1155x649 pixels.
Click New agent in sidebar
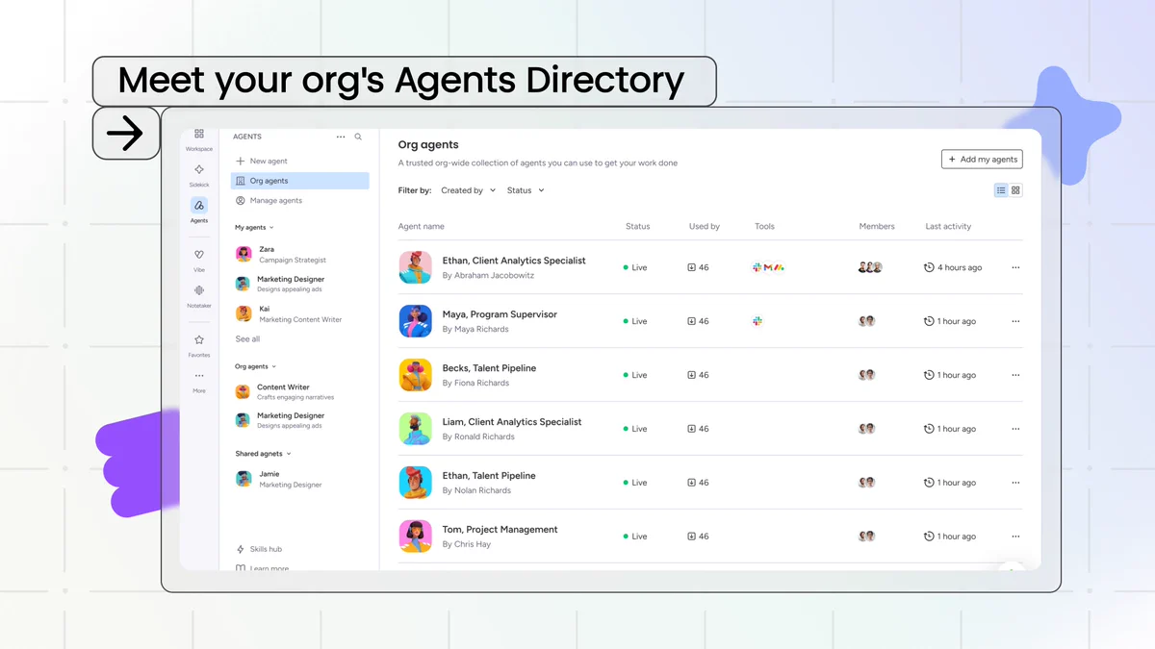click(x=261, y=161)
